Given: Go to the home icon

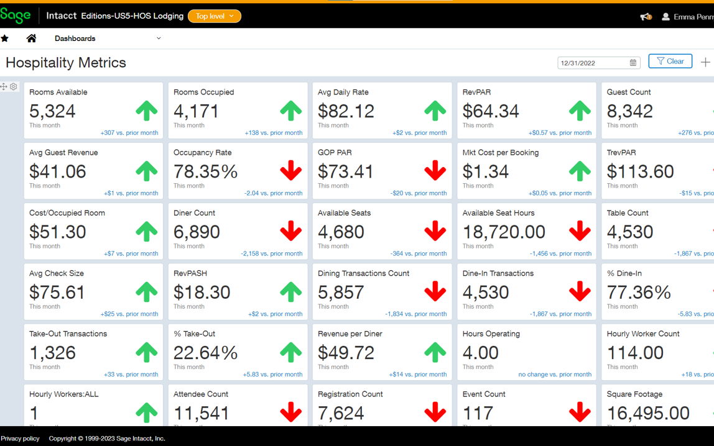Looking at the screenshot, I should pyautogui.click(x=32, y=38).
